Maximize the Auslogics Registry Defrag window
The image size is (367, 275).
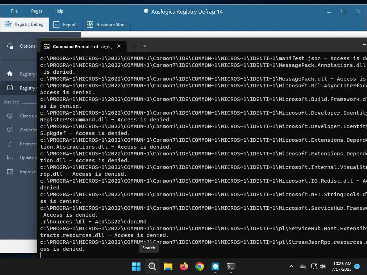coord(344,11)
